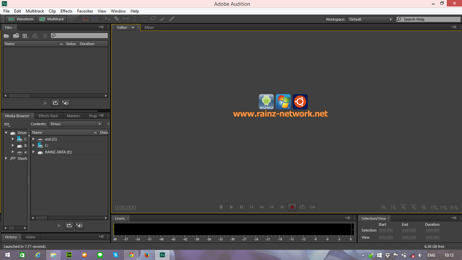Viewport: 462px width, 260px height.
Task: Click Zoom In (Amplitude) icon
Action: [384, 207]
